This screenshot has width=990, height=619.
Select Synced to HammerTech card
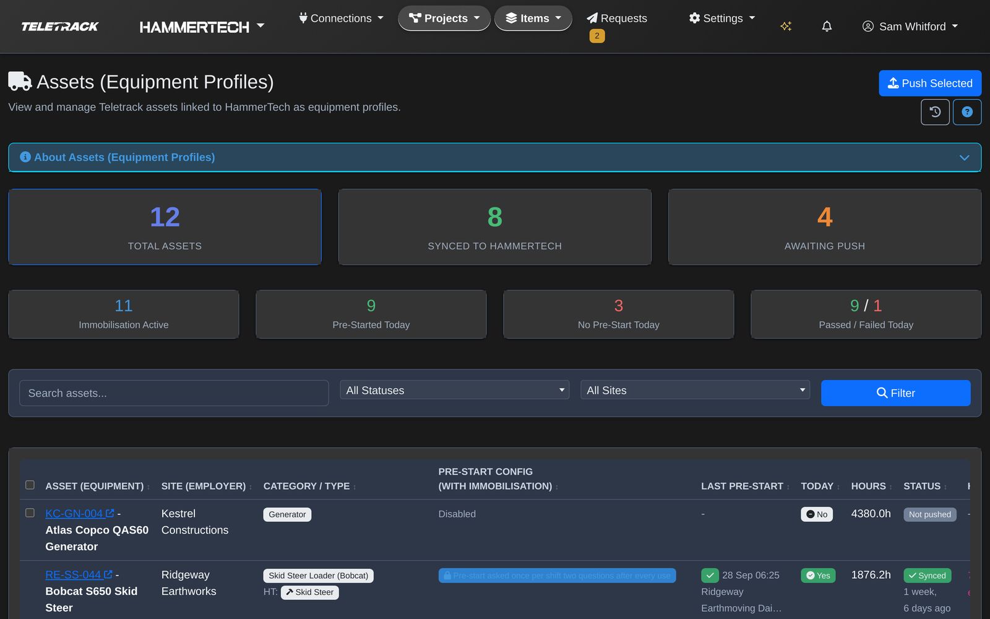click(494, 227)
